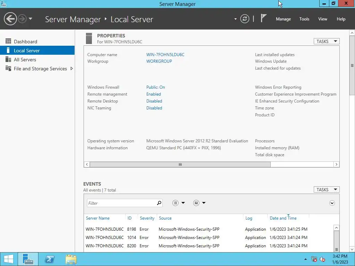
Task: Click the All Servers icon in sidebar
Action: click(8, 59)
